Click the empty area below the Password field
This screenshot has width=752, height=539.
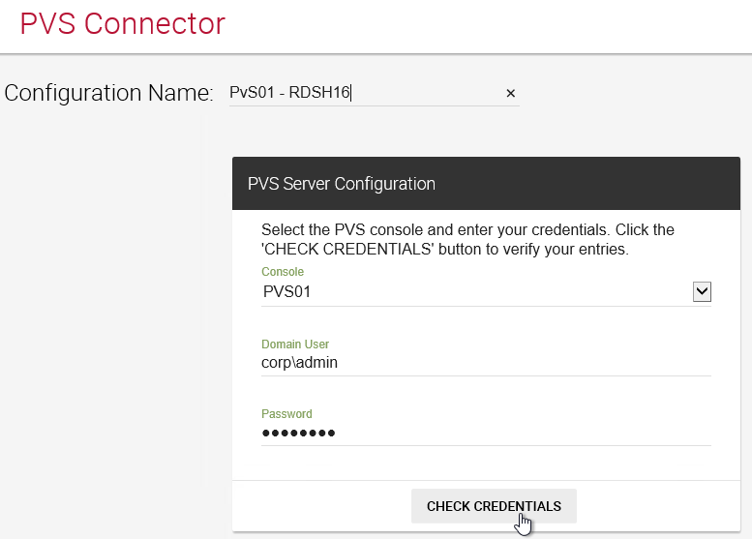(x=486, y=463)
